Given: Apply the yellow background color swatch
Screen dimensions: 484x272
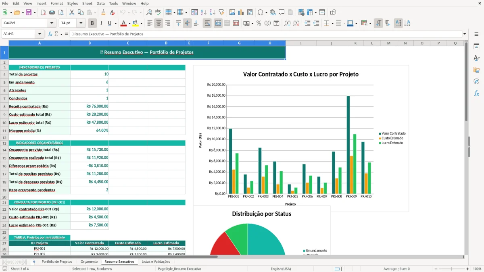Looking at the screenshot, I should tap(135, 23).
